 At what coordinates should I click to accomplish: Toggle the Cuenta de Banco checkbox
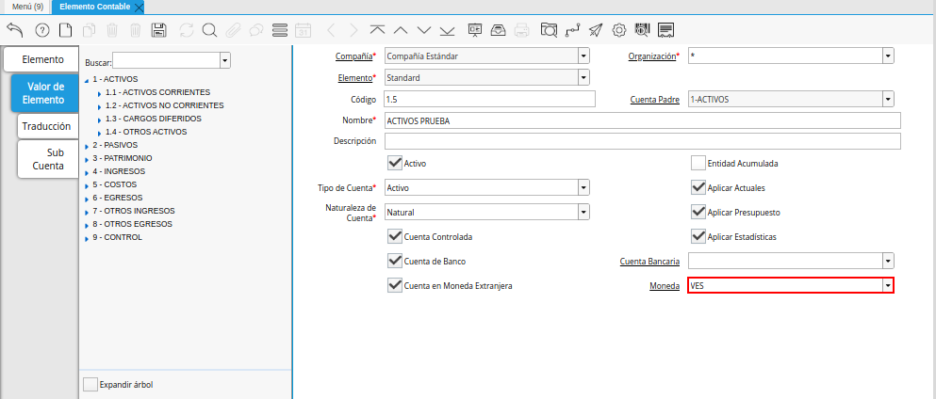pyautogui.click(x=395, y=261)
